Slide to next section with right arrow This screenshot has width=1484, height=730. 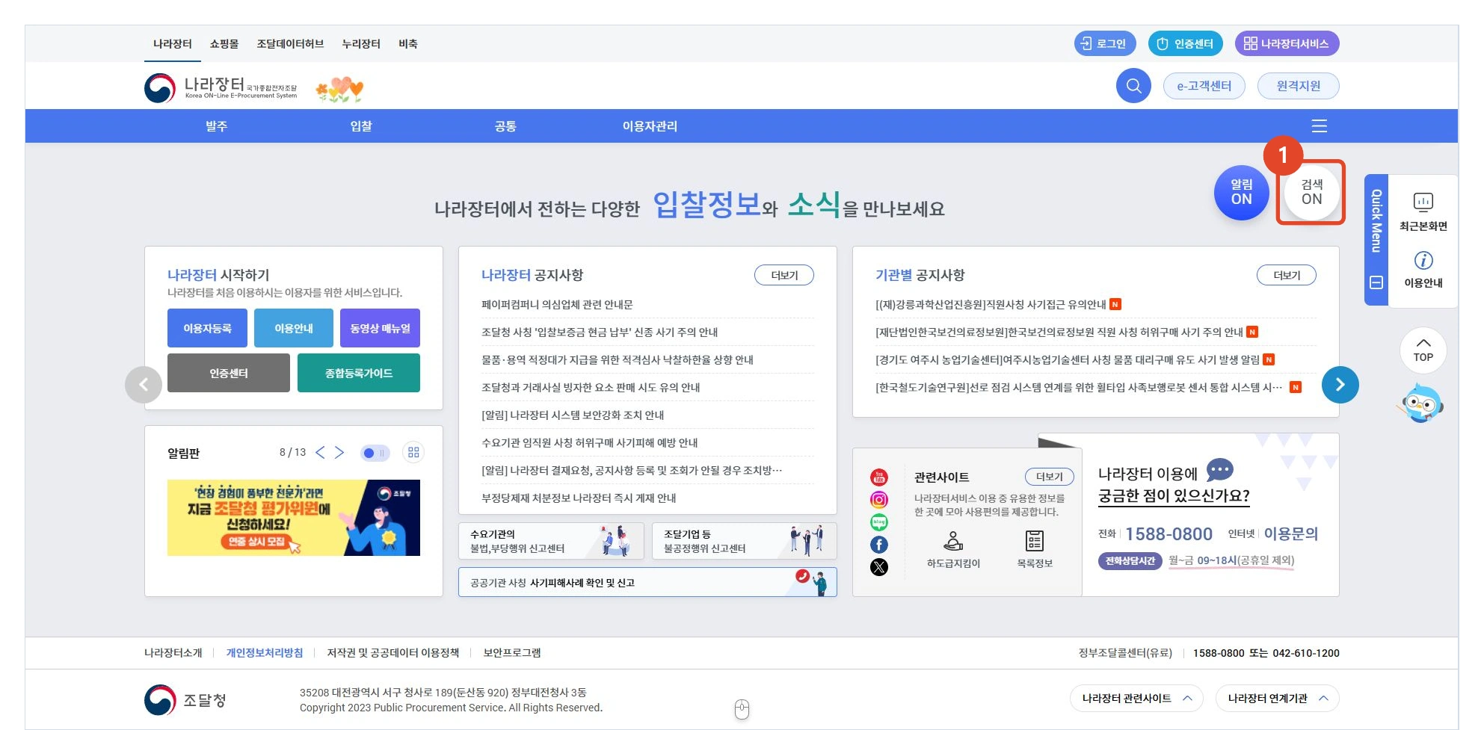point(1340,385)
